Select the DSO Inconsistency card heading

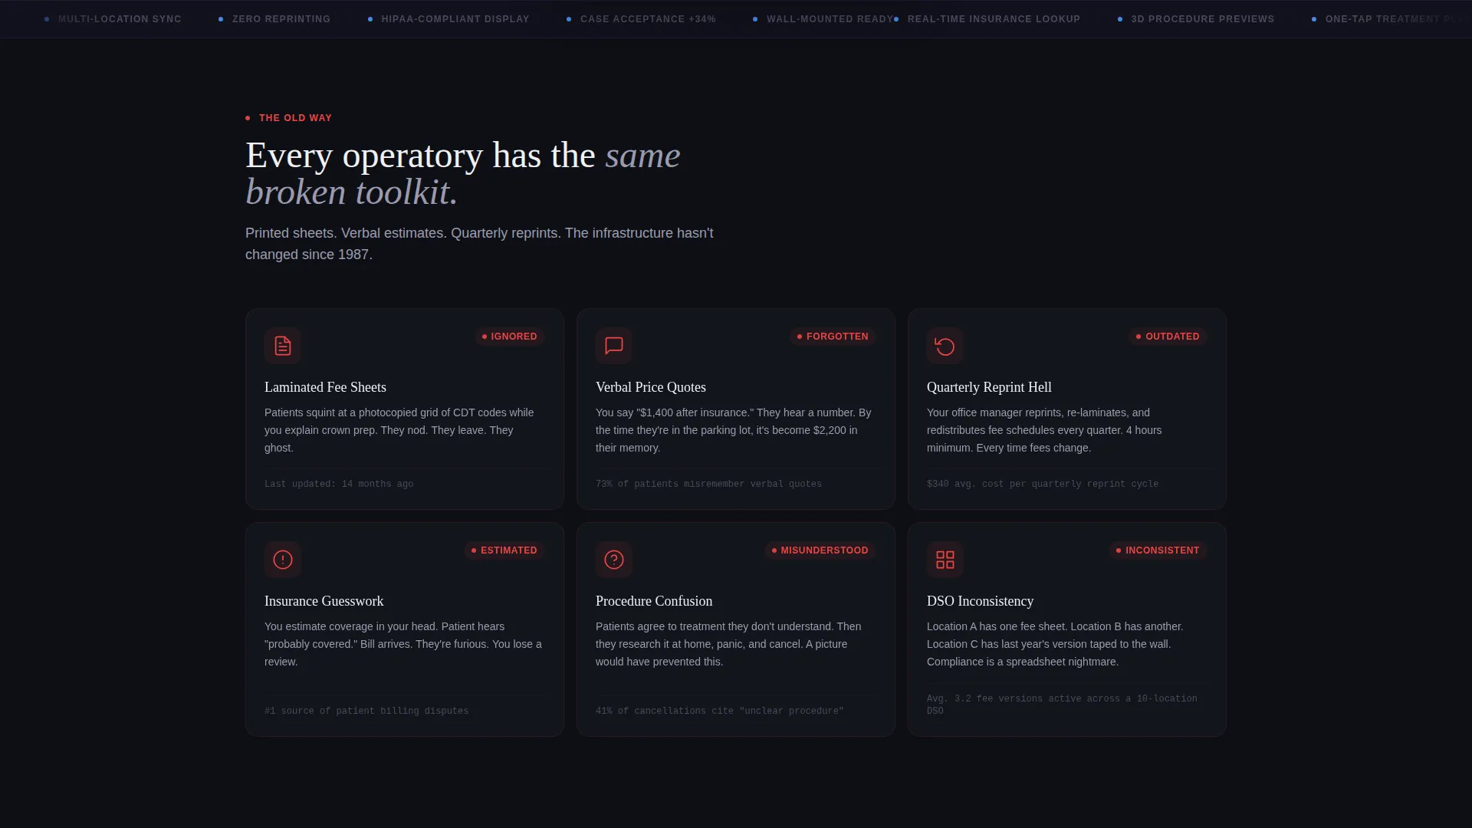[x=980, y=601]
